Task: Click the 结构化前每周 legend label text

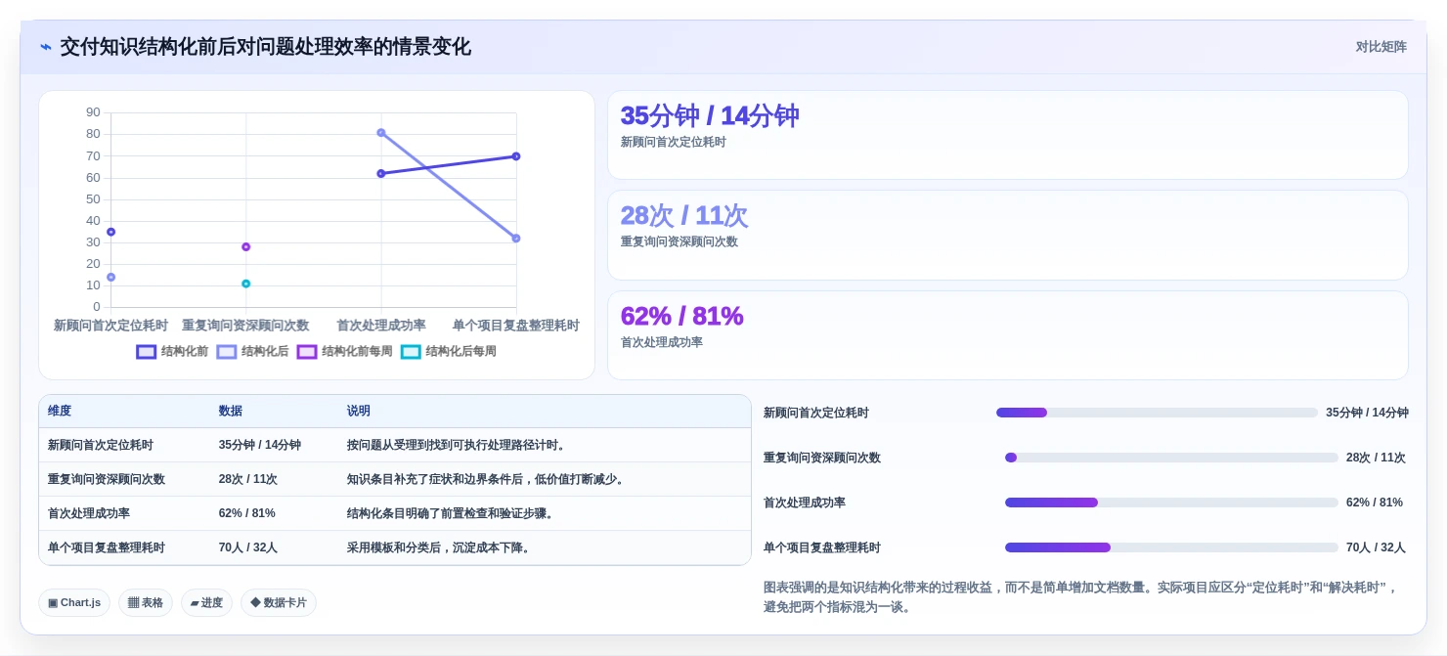Action: [x=357, y=352]
